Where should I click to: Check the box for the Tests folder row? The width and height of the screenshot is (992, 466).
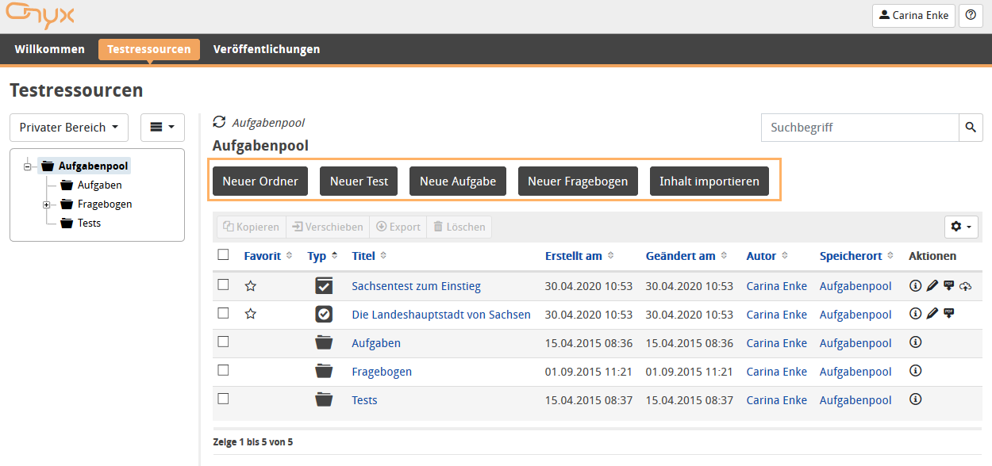pos(224,399)
